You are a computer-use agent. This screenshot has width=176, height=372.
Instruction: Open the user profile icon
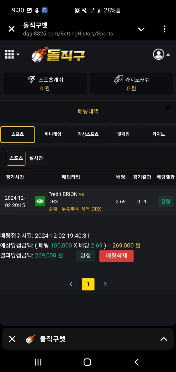(159, 54)
